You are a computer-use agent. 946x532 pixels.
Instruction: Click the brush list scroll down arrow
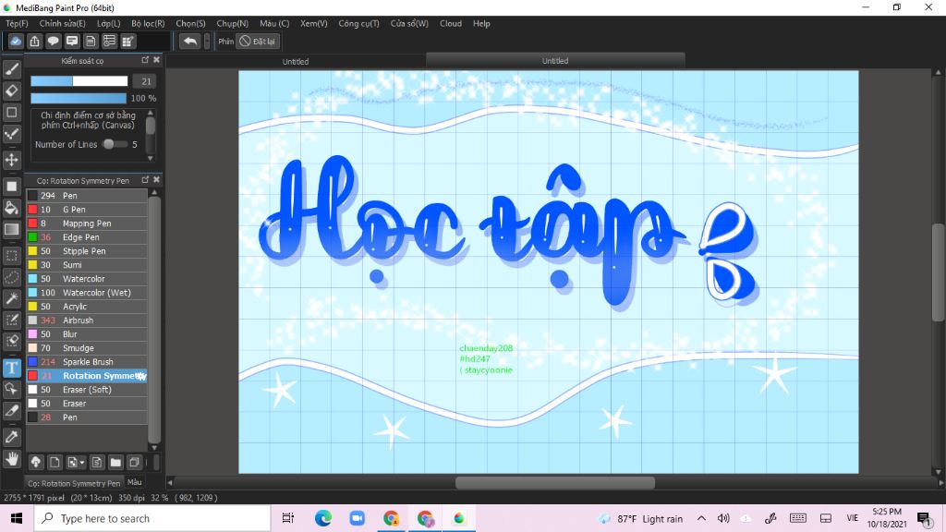154,448
